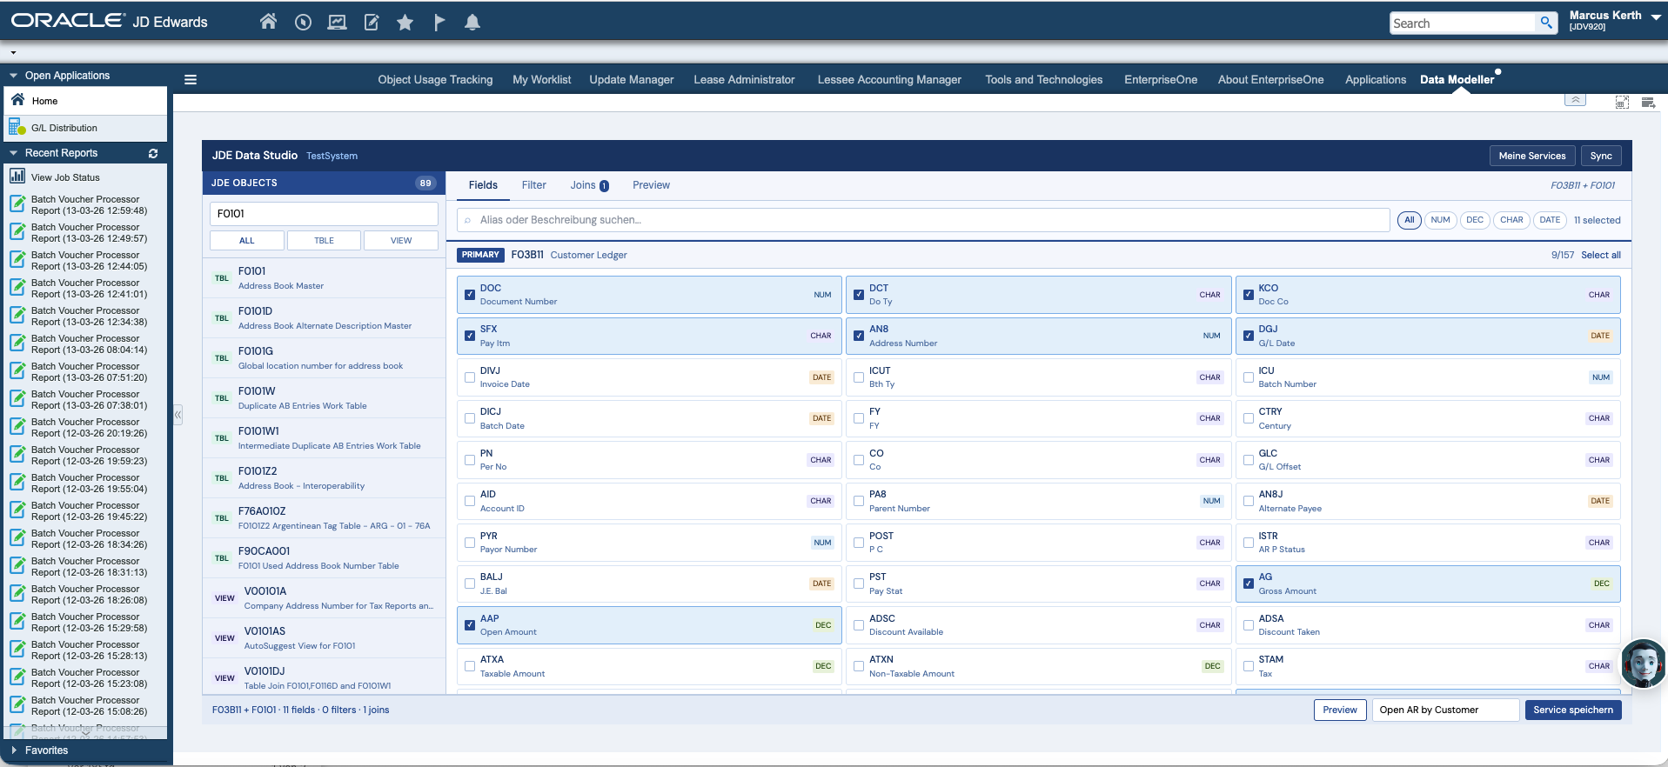
Task: Uncheck the DOC Document Number field
Action: coord(470,295)
